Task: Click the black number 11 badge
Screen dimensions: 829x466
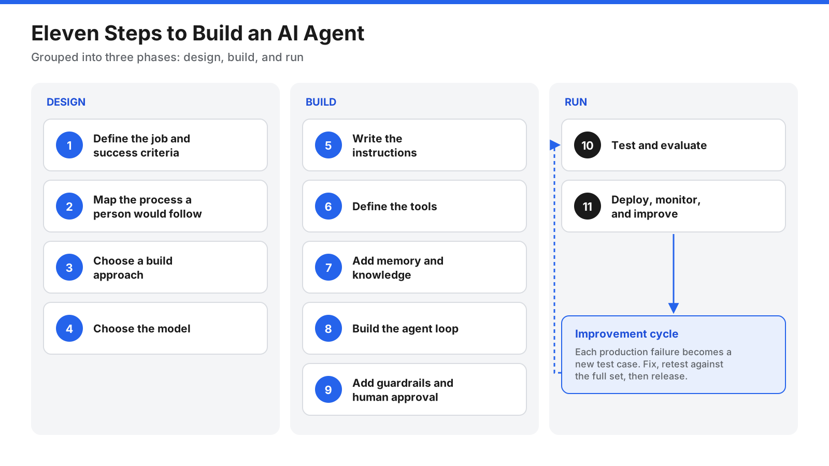Action: 588,206
